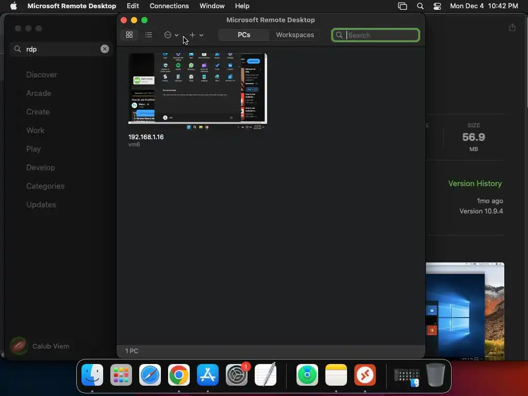
Task: Open App Store from the Dock
Action: tap(208, 375)
